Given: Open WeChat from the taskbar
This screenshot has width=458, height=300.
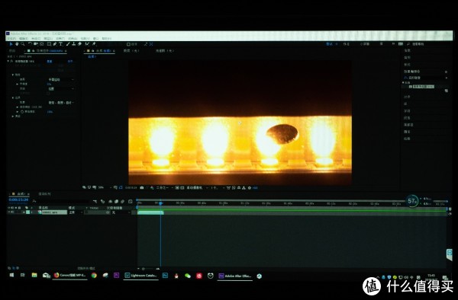Looking at the screenshot, I should coord(188,275).
